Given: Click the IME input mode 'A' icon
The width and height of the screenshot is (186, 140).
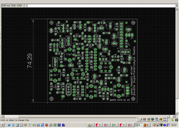Looking at the screenshot, I should [141, 119].
